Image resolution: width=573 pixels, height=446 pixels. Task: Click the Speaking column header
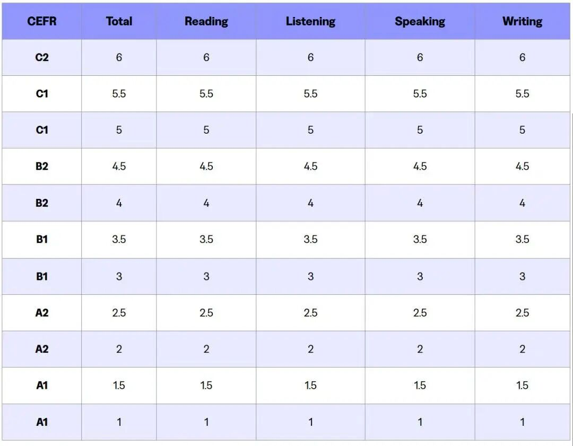pos(420,21)
